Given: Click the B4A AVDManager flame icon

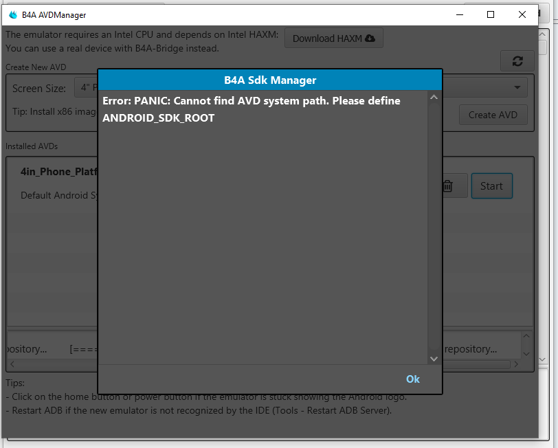Looking at the screenshot, I should 13,14.
